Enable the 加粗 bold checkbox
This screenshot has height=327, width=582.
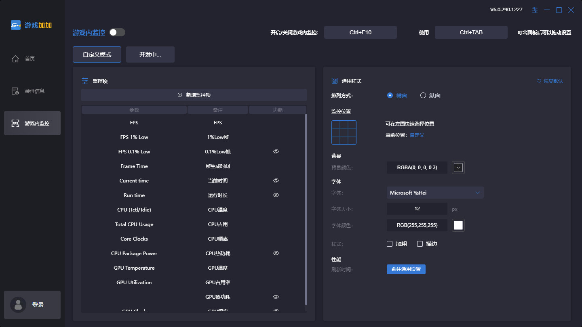[x=390, y=244]
